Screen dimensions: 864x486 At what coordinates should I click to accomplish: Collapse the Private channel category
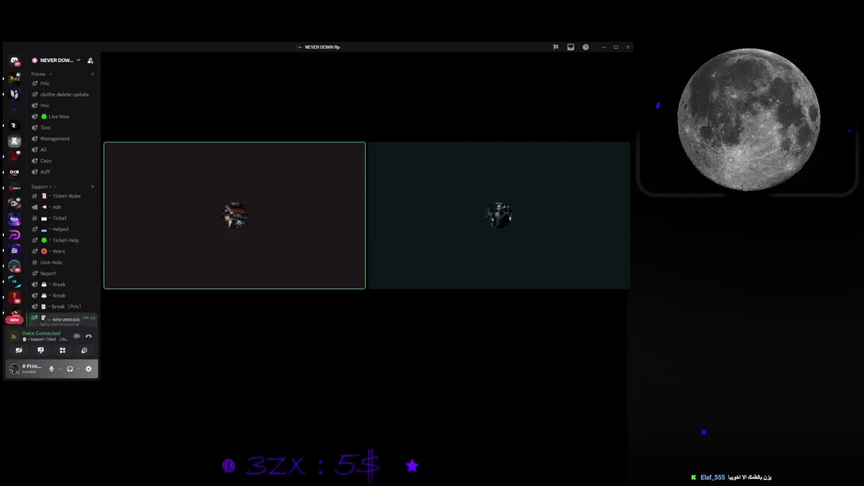tap(41, 74)
